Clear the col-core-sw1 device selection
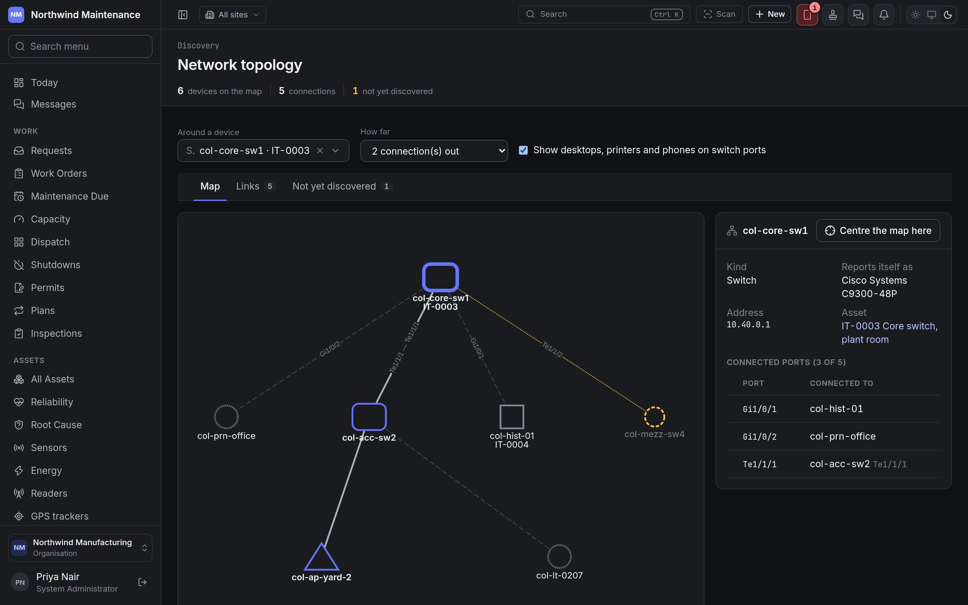 click(x=320, y=151)
